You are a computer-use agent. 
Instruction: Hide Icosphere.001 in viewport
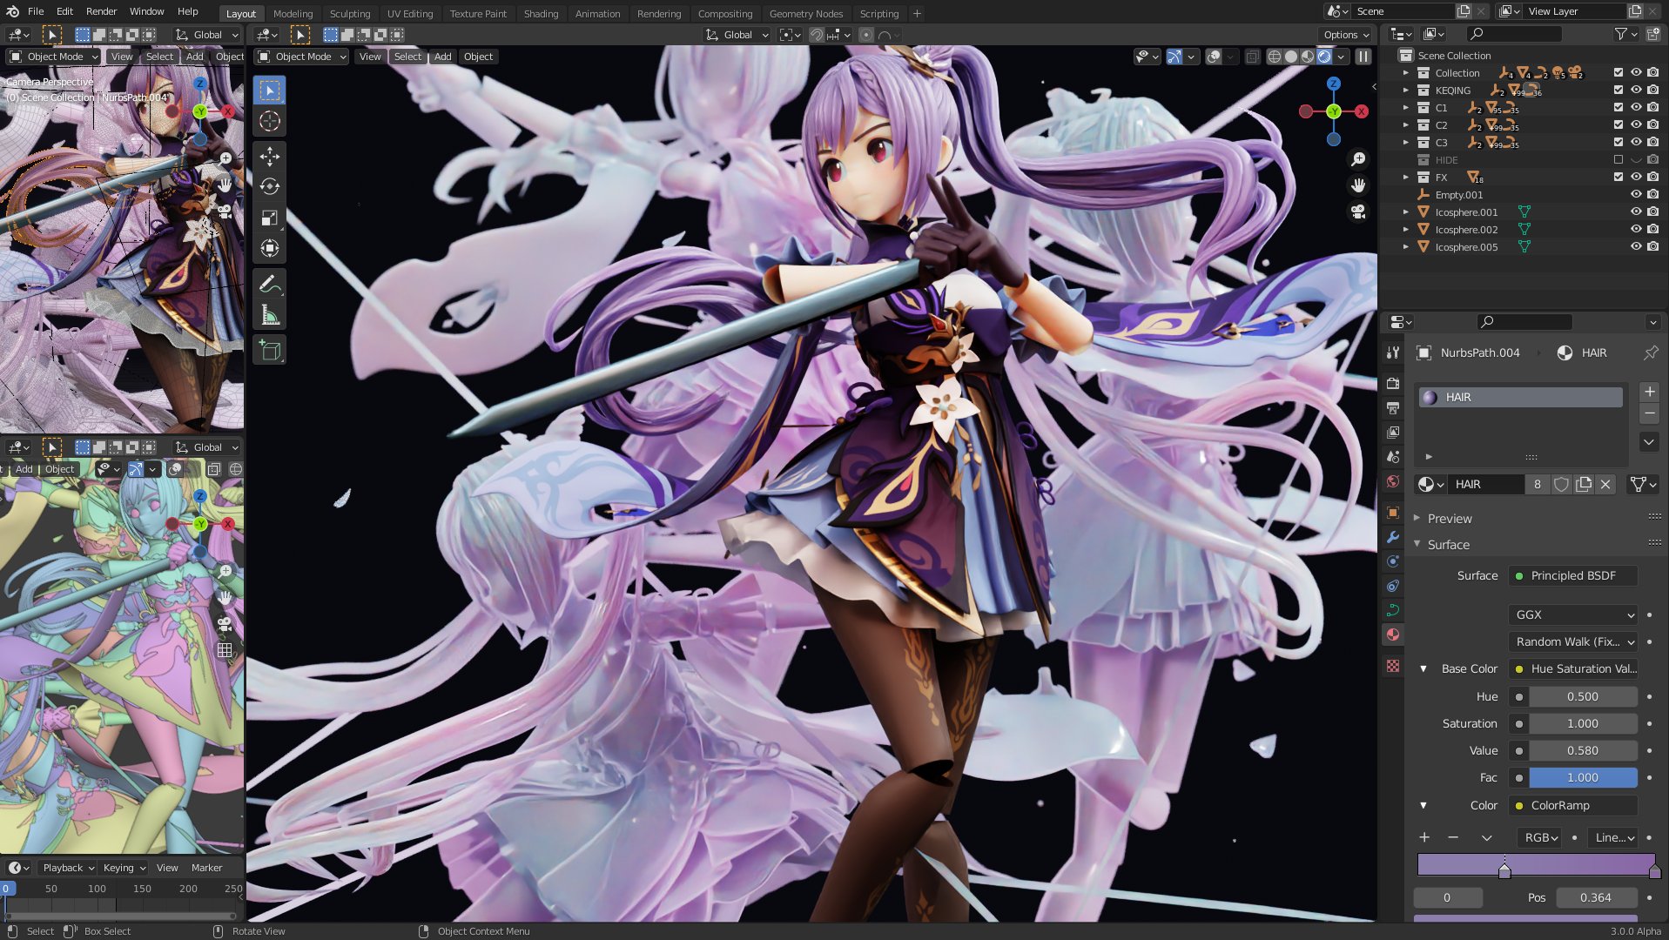click(1636, 212)
